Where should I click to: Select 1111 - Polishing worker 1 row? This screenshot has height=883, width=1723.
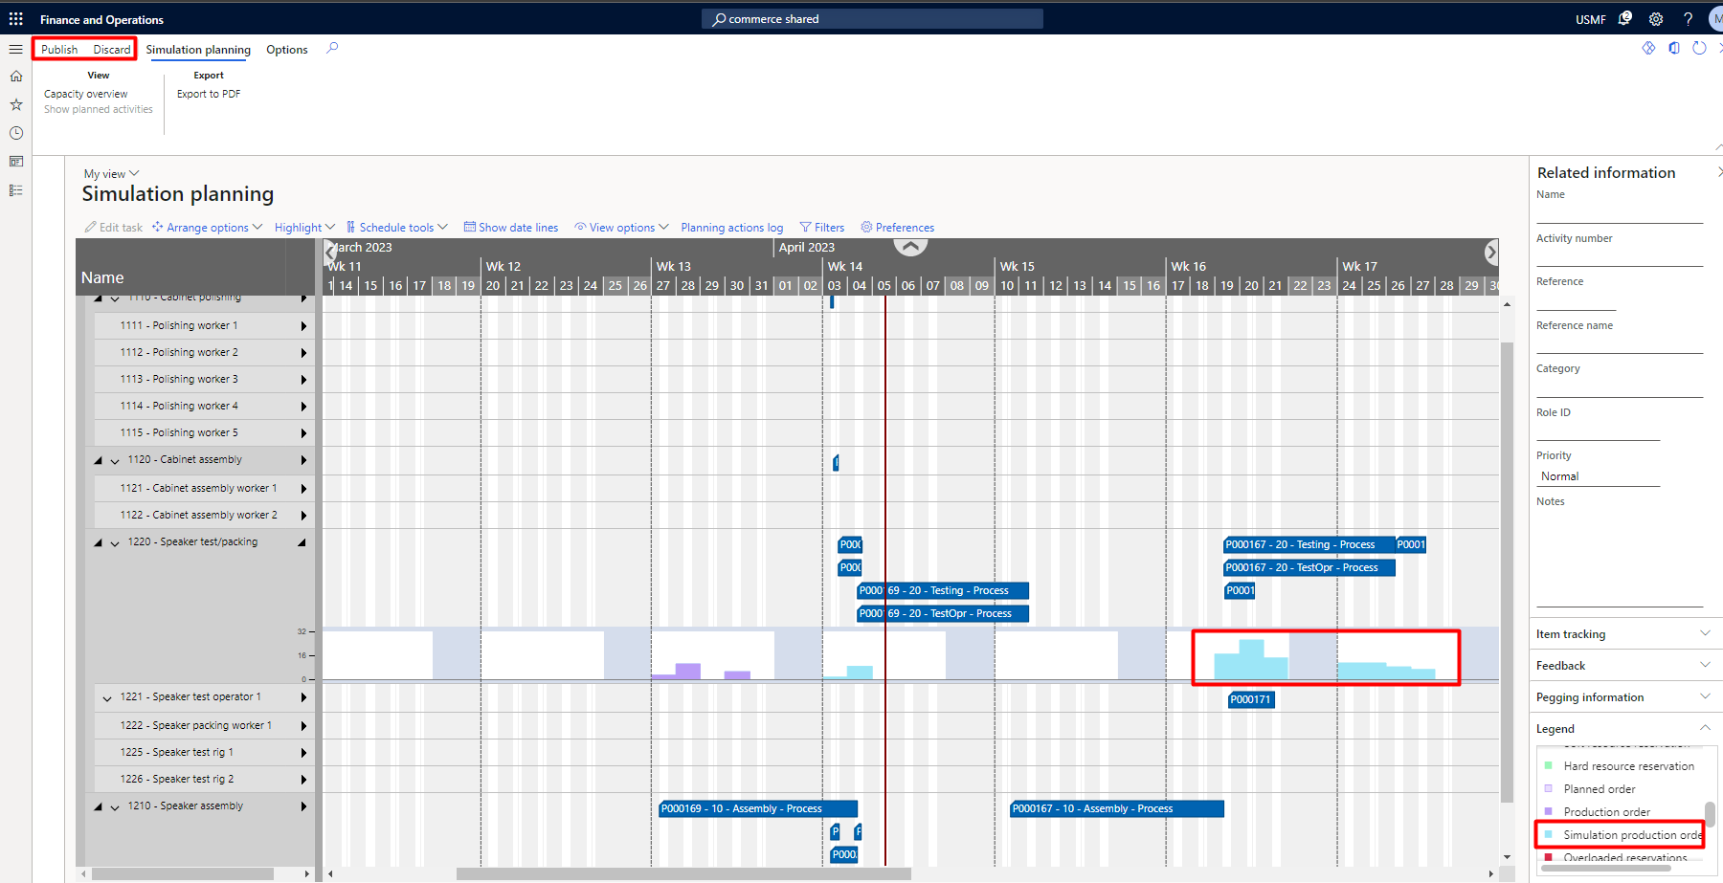(x=203, y=325)
